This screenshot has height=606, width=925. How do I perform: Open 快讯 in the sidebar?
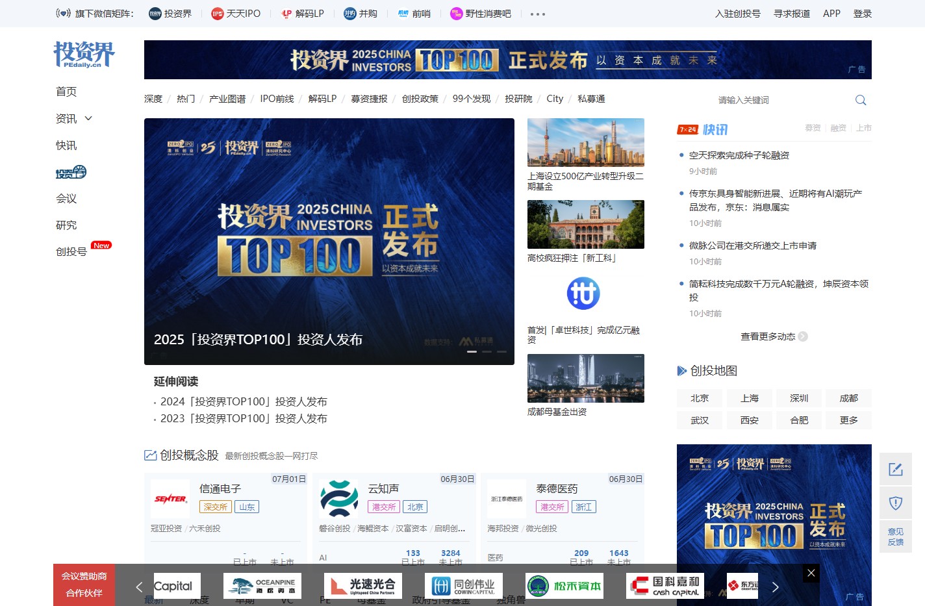66,145
